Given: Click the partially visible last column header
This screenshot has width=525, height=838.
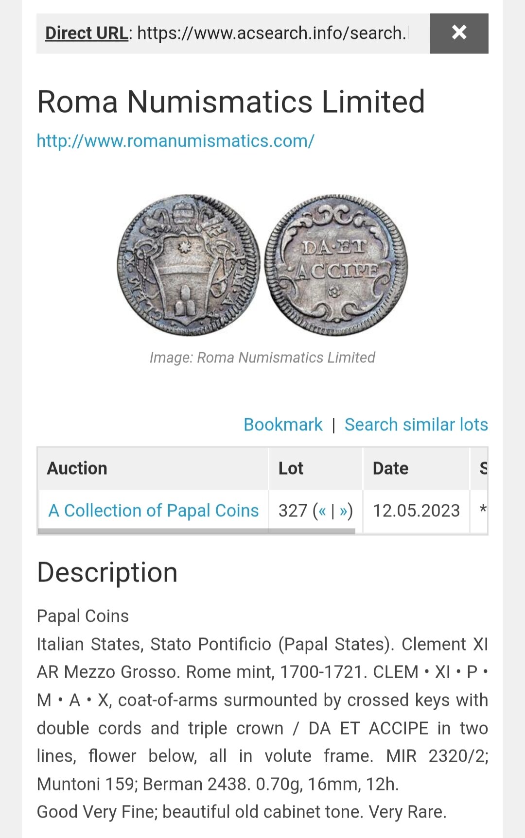Looking at the screenshot, I should click(483, 468).
